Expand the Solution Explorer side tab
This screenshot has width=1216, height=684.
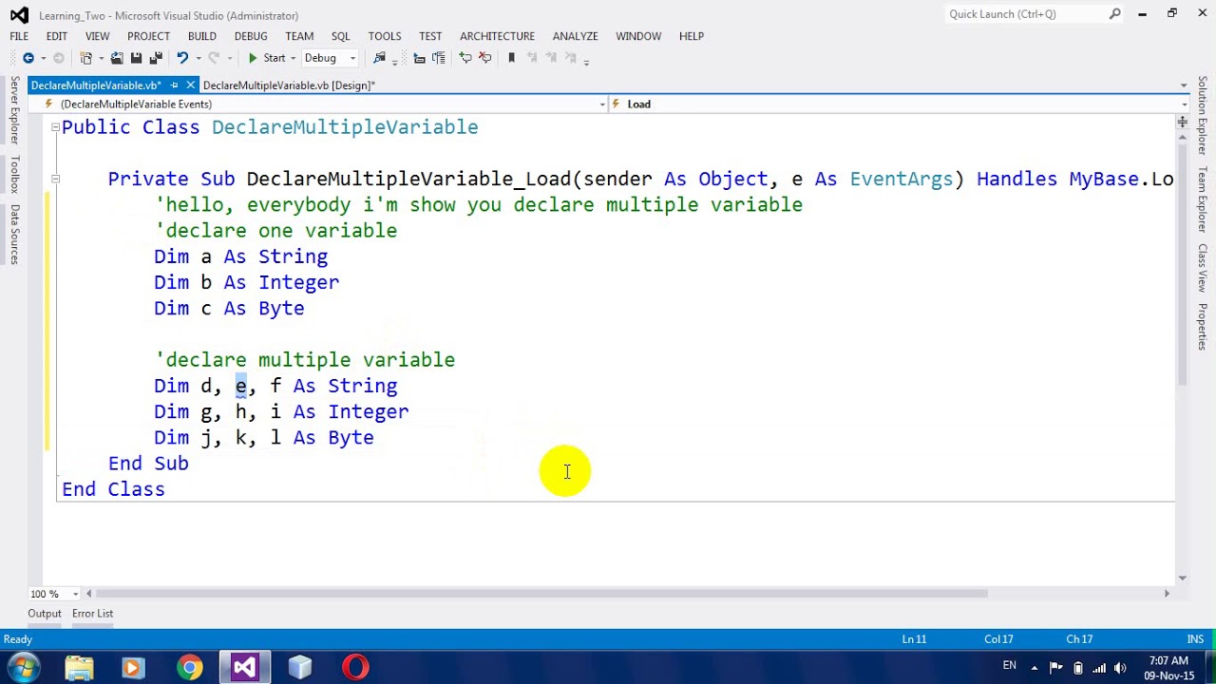tap(1202, 115)
